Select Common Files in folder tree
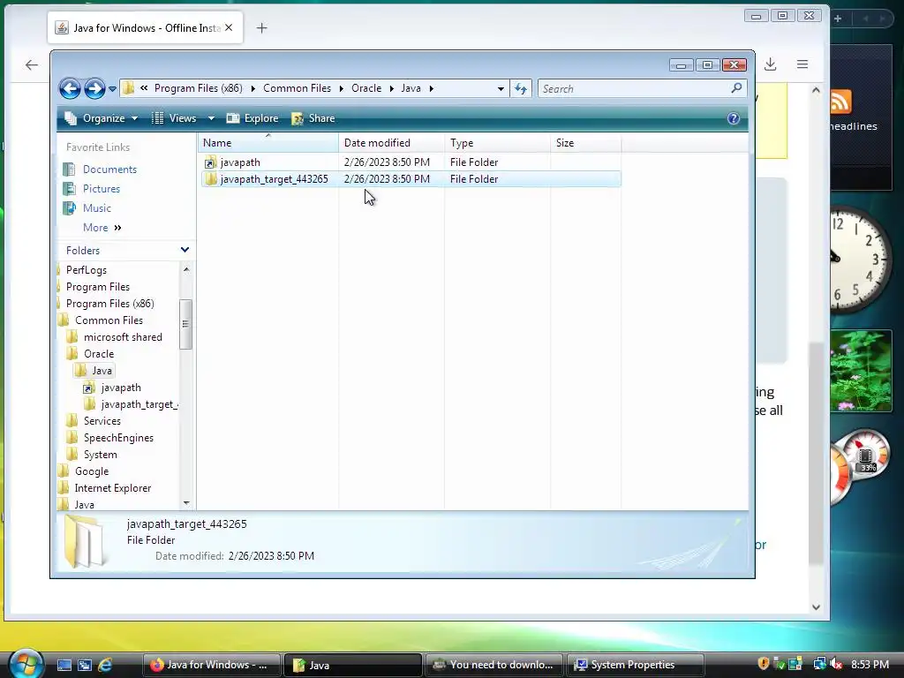The height and width of the screenshot is (678, 904). point(109,320)
